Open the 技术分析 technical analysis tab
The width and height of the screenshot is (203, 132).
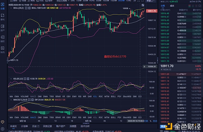(x=85, y=126)
